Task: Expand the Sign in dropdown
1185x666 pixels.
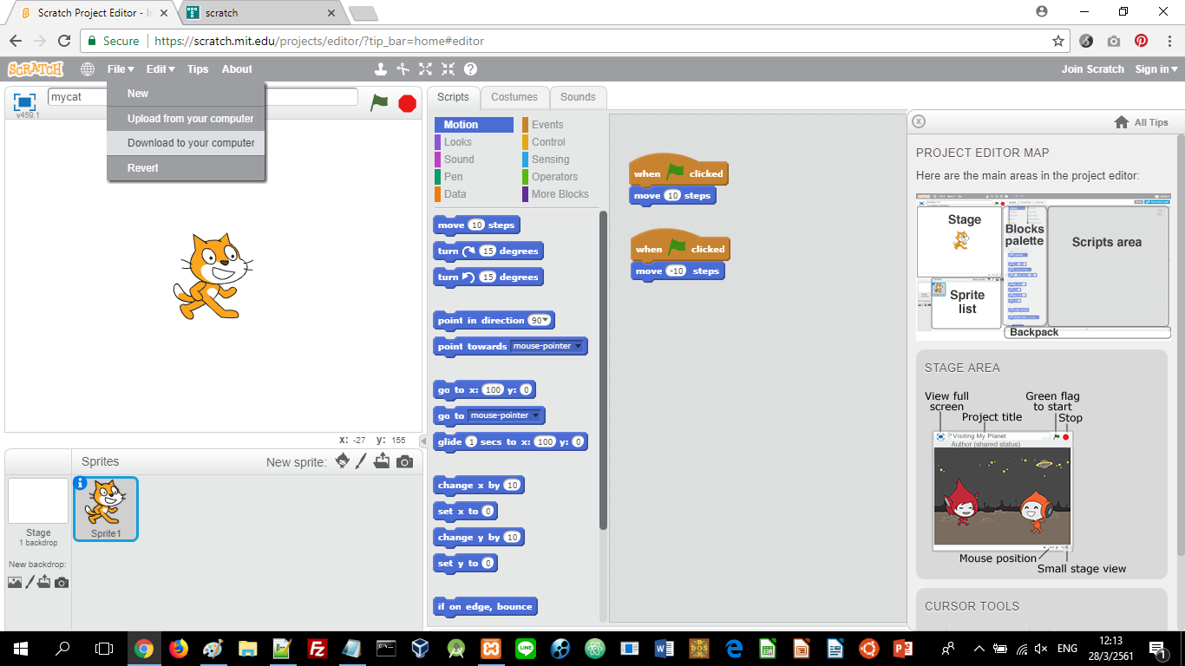Action: 1156,69
